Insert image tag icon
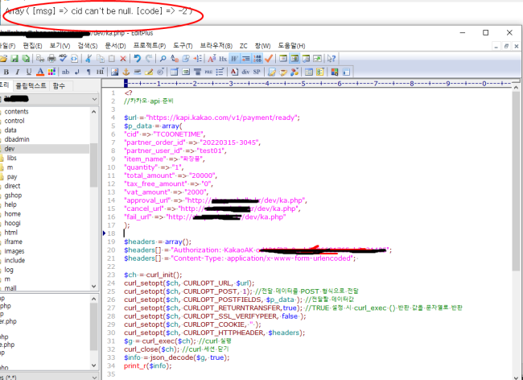Screen dimensions: 523x380 click(x=114, y=72)
